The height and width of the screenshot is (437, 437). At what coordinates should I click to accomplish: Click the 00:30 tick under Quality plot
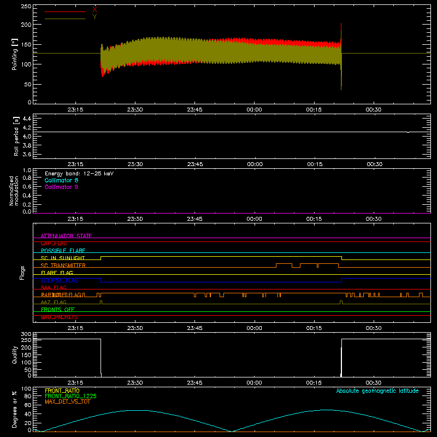[374, 383]
